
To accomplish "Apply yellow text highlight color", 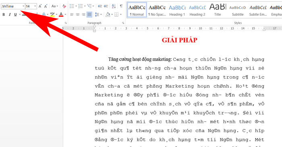I will tap(52, 14).
